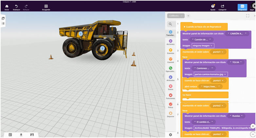Click the https link text field

click(210, 86)
